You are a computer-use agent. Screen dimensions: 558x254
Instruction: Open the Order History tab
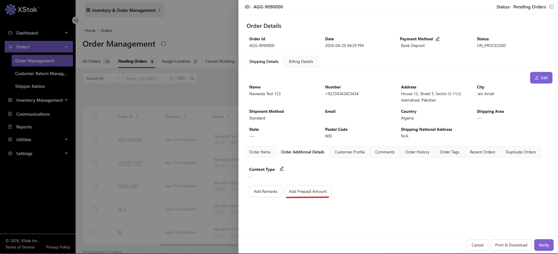(417, 152)
